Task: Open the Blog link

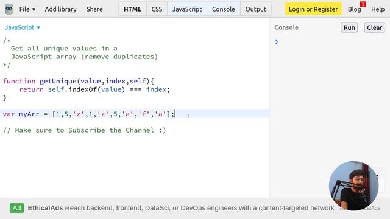Action: [x=354, y=10]
